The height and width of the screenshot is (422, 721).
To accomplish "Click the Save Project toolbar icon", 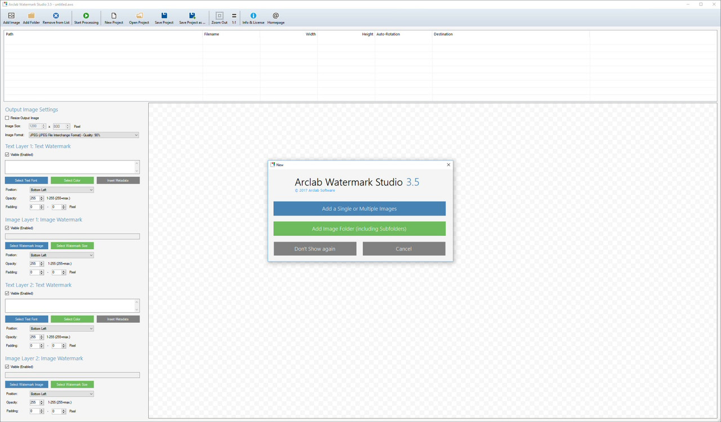I will pos(164,18).
